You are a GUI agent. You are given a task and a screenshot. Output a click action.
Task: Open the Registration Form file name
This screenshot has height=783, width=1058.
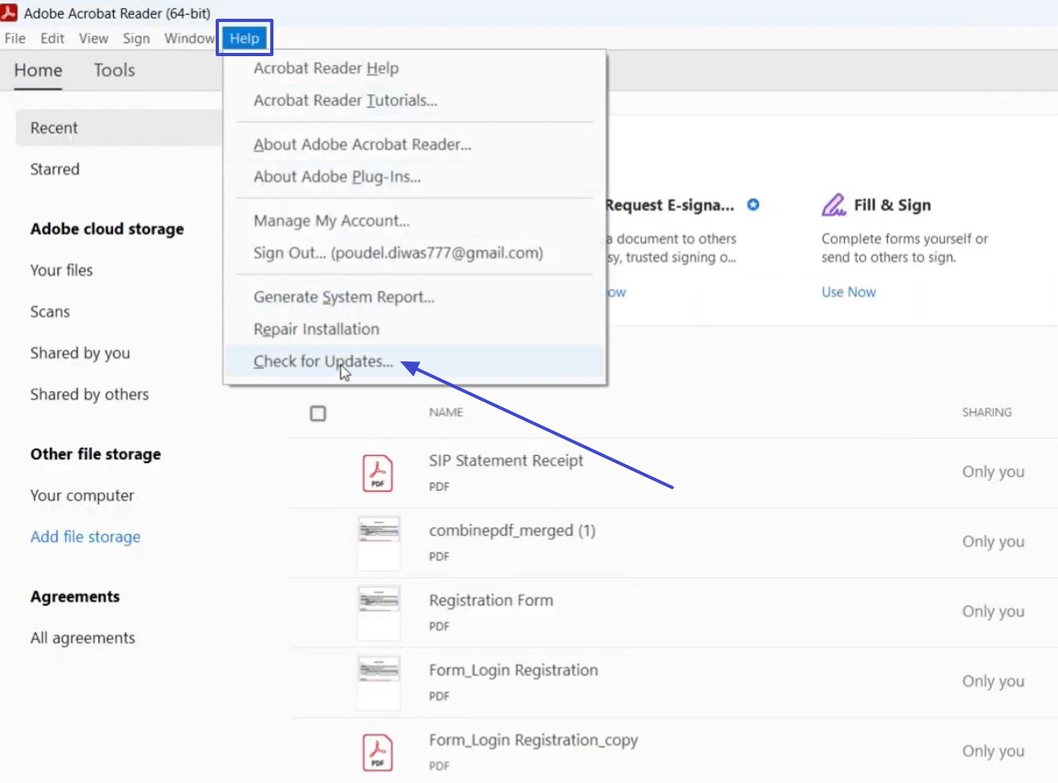491,601
